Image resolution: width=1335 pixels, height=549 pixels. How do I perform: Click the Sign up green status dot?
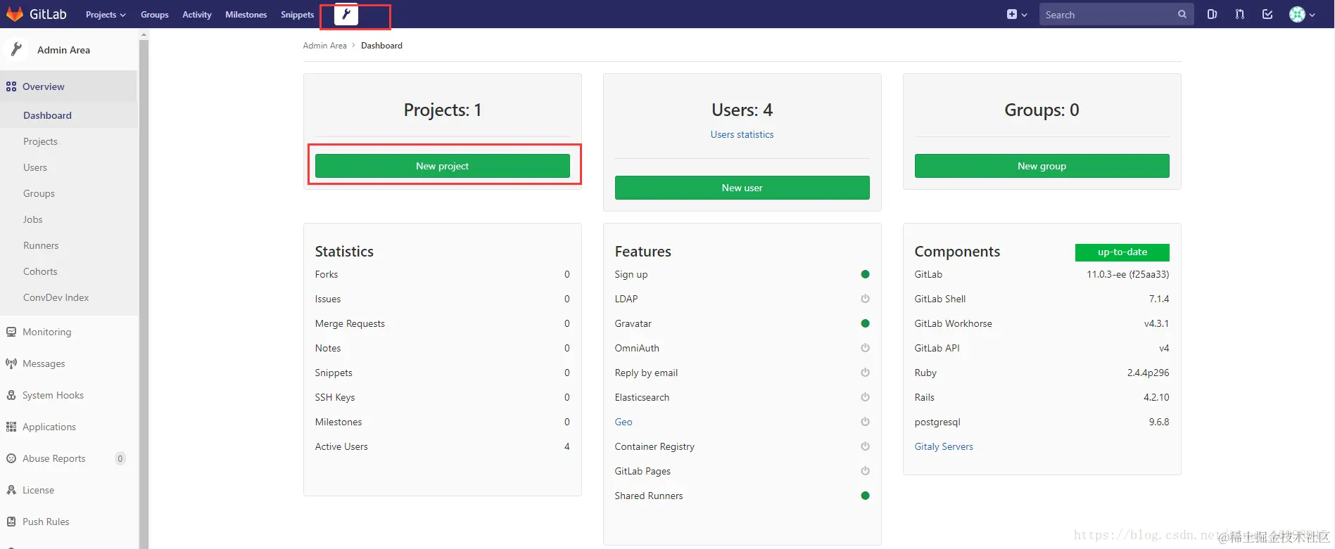click(x=865, y=274)
